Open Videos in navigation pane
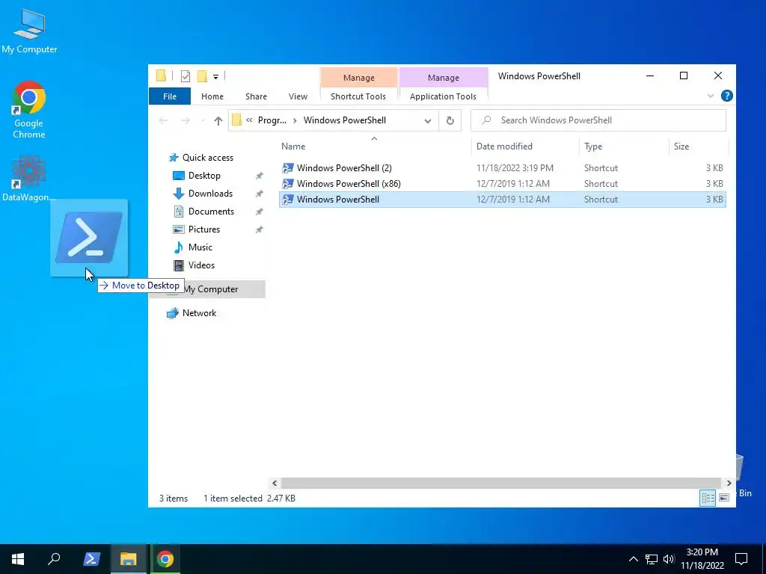The image size is (766, 574). click(201, 265)
